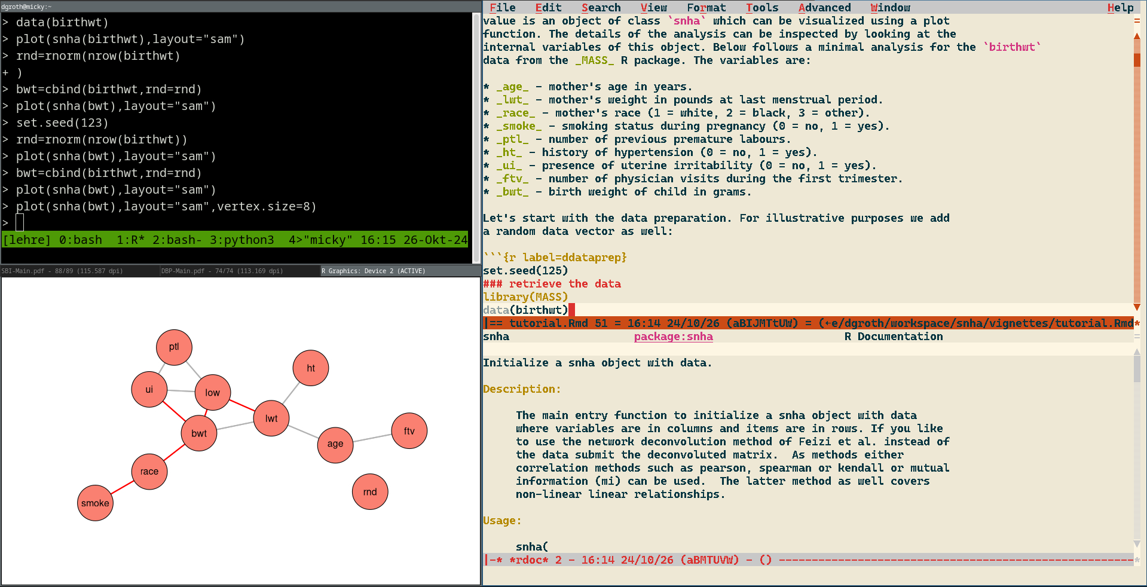Open the Tools menu

(x=762, y=7)
